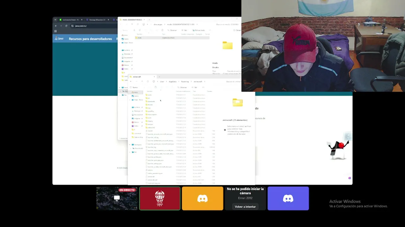Image resolution: width=405 pixels, height=227 pixels.
Task: Add a new tab in the mods Explorer window
Action: pos(149,20)
